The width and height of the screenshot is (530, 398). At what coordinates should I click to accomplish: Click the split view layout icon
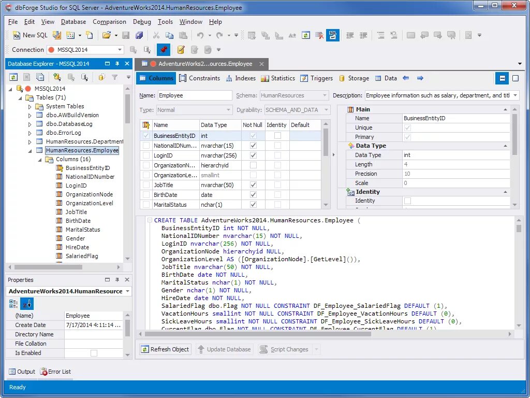(502, 78)
